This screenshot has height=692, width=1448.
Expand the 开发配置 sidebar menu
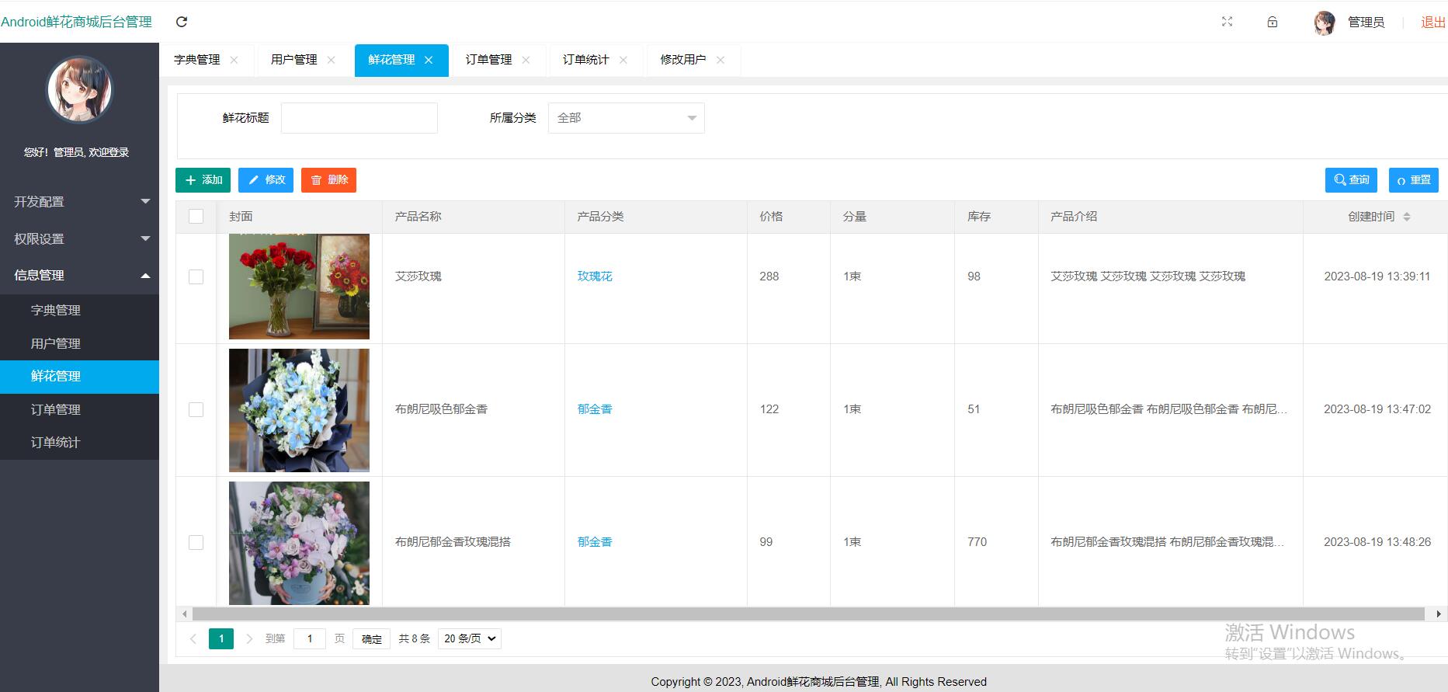[79, 202]
